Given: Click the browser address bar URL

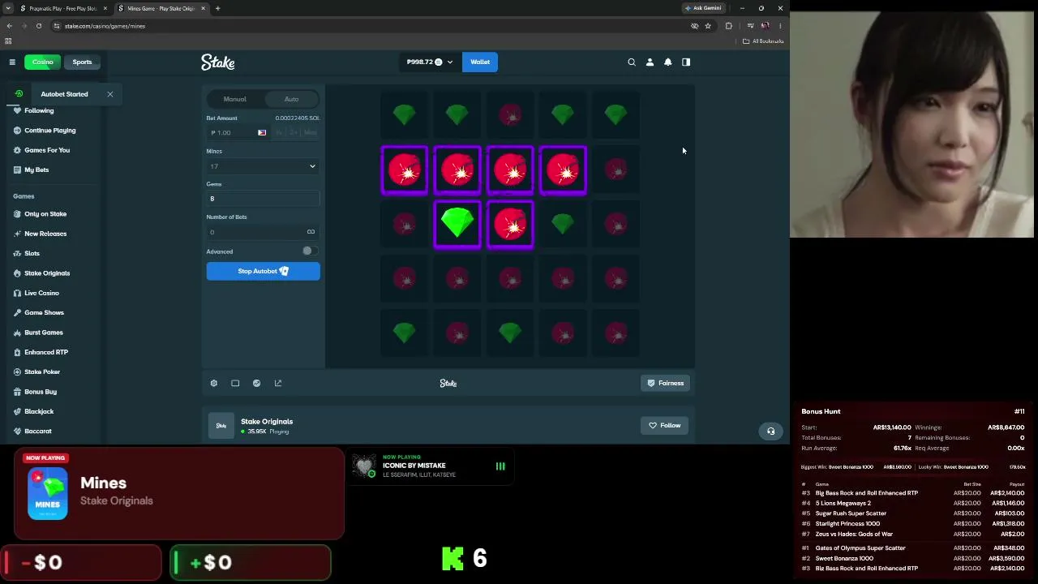Looking at the screenshot, I should [105, 26].
